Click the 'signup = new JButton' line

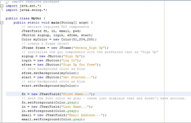(53, 56)
